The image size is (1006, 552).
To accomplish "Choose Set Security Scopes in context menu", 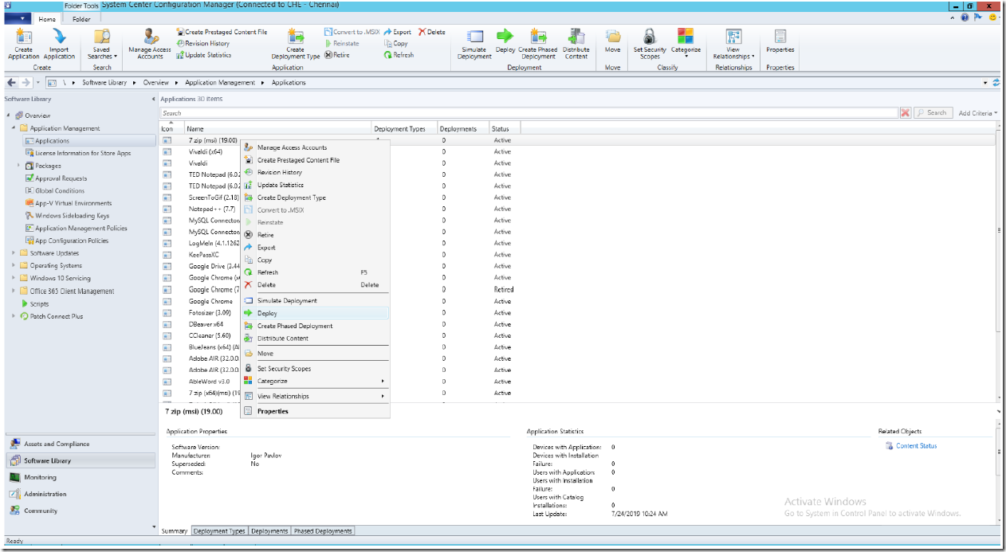I will (315, 369).
